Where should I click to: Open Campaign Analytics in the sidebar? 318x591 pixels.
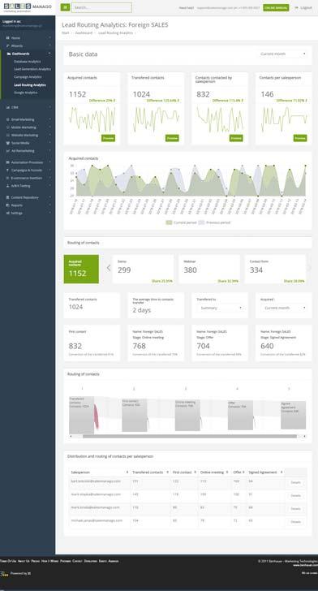click(28, 77)
